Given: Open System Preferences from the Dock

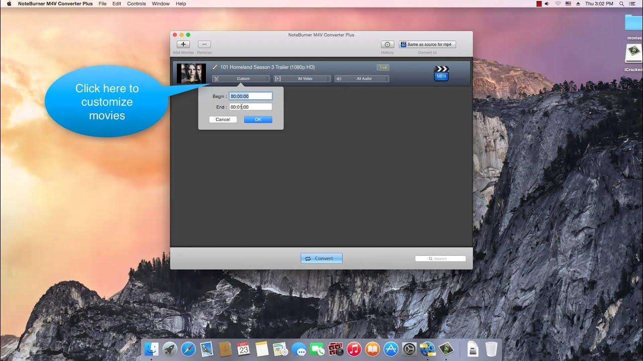Looking at the screenshot, I should click(409, 348).
